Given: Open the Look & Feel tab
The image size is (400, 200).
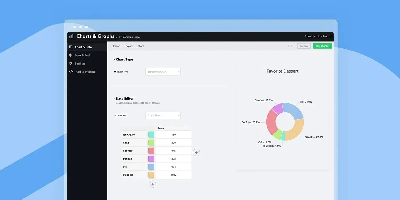Looking at the screenshot, I should click(87, 55).
